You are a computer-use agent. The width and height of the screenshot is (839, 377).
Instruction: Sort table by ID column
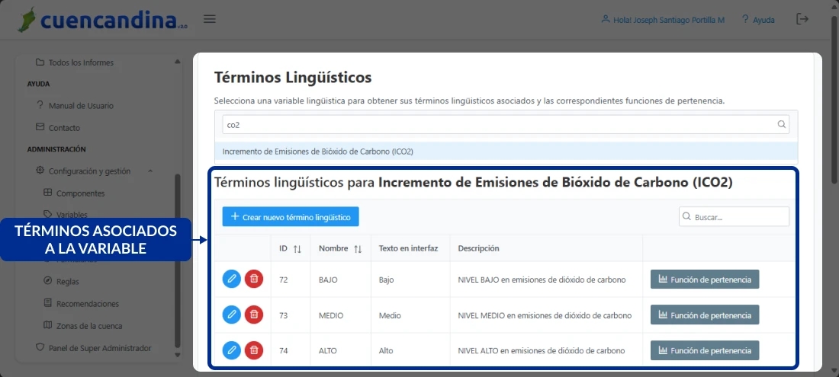coord(297,248)
